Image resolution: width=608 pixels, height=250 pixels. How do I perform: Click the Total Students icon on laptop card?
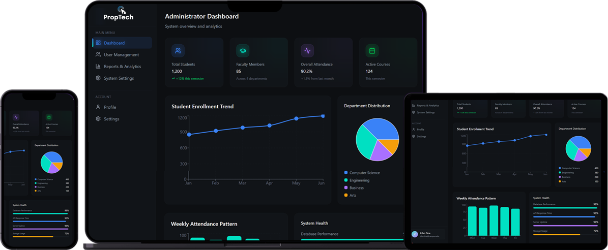point(178,51)
